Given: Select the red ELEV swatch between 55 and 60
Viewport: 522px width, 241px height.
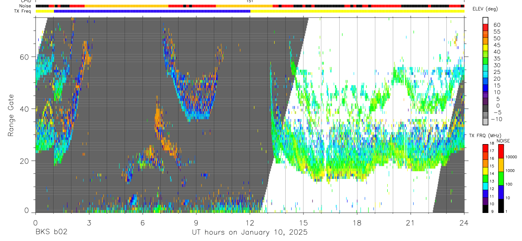Looking at the screenshot, I should [485, 27].
